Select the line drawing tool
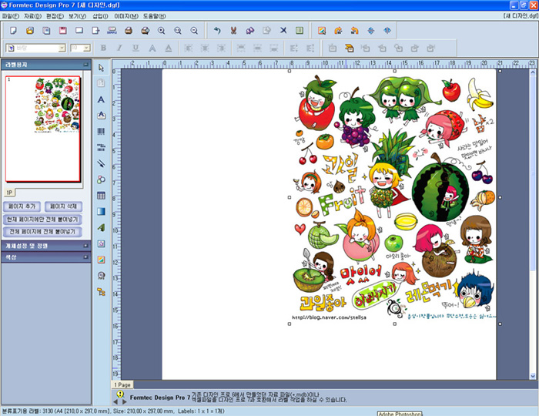This screenshot has height=416, width=539. click(101, 163)
